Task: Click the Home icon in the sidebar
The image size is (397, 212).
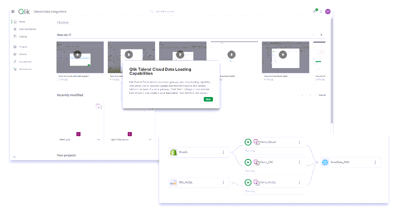Action: [15, 22]
